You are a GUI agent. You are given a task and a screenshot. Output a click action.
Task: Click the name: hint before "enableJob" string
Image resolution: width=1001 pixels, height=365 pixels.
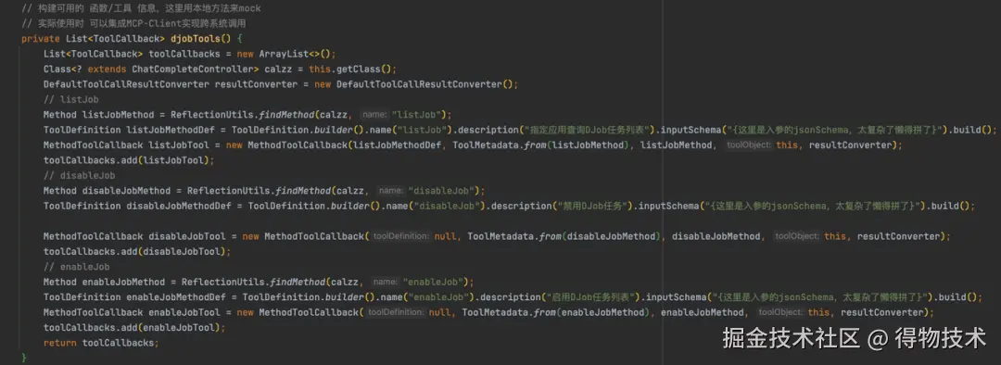pyautogui.click(x=386, y=282)
